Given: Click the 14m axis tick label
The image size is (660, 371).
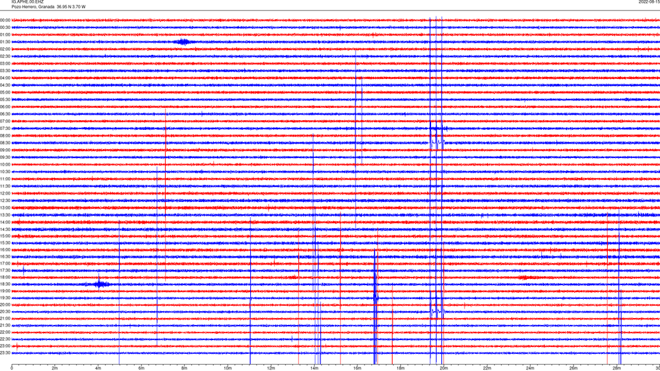Looking at the screenshot, I should 314,368.
